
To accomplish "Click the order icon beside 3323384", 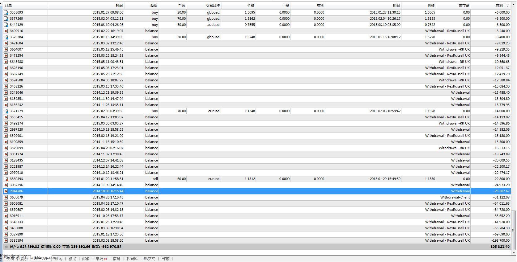I will pyautogui.click(x=6, y=37).
